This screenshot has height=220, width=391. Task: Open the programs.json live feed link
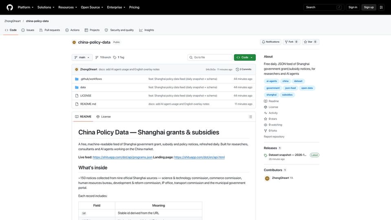pyautogui.click(x=123, y=157)
